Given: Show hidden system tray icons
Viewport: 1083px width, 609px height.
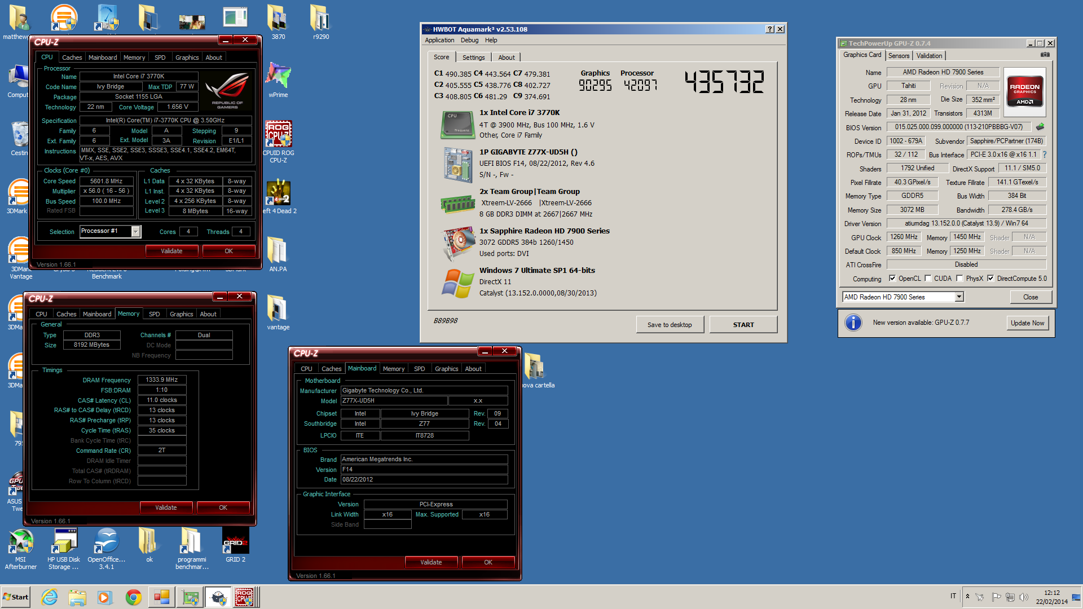Looking at the screenshot, I should (967, 597).
